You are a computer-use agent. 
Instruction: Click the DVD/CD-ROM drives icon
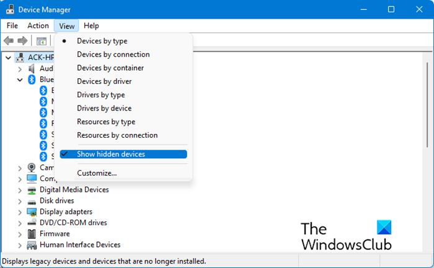pyautogui.click(x=32, y=222)
